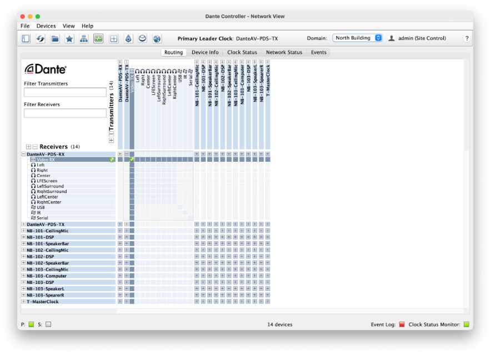Click the secondary network status indicator
The width and height of the screenshot is (490, 352).
click(48, 324)
